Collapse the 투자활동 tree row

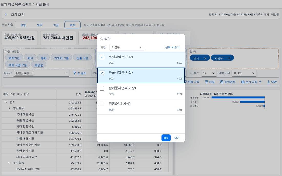[x=9, y=163]
